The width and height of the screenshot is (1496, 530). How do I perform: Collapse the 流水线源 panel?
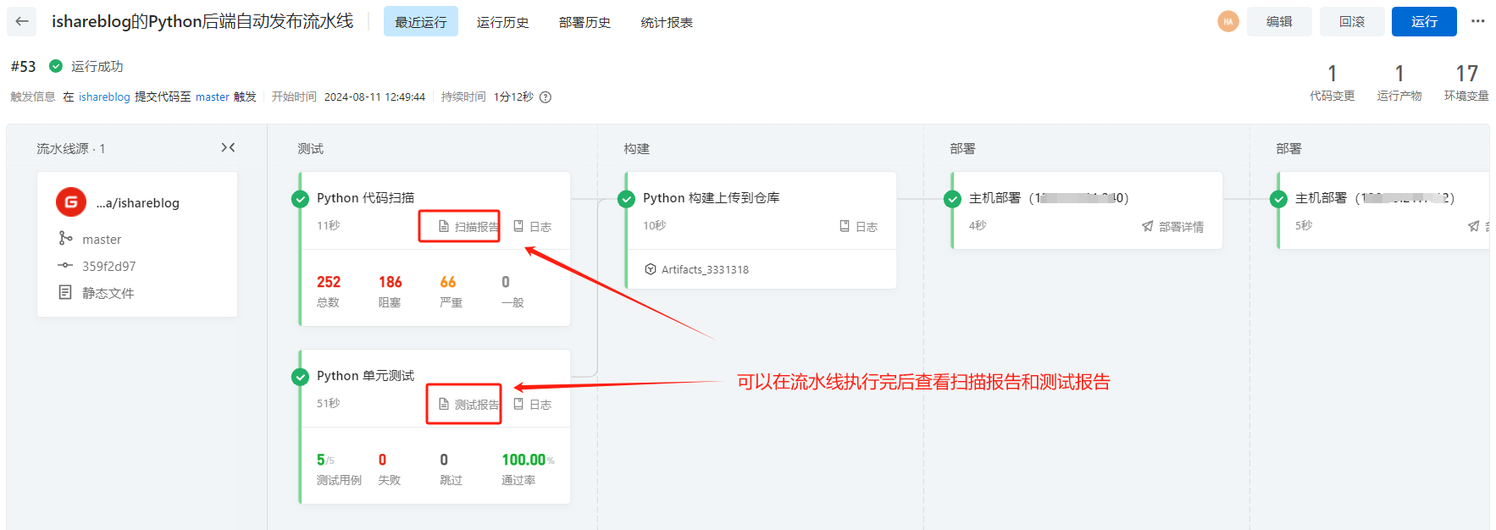[228, 147]
